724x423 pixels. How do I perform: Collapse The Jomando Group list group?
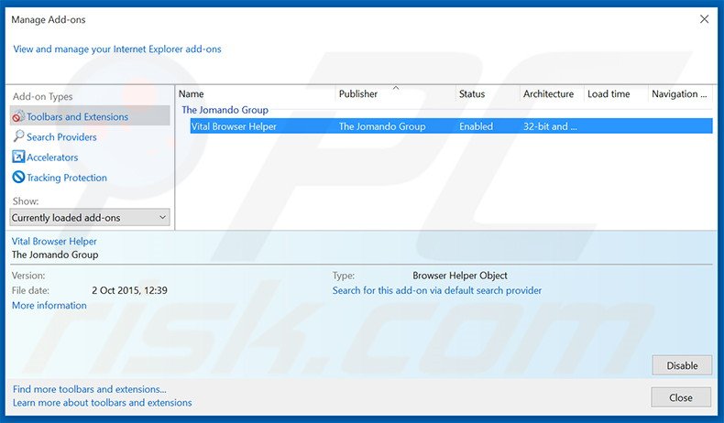point(225,110)
